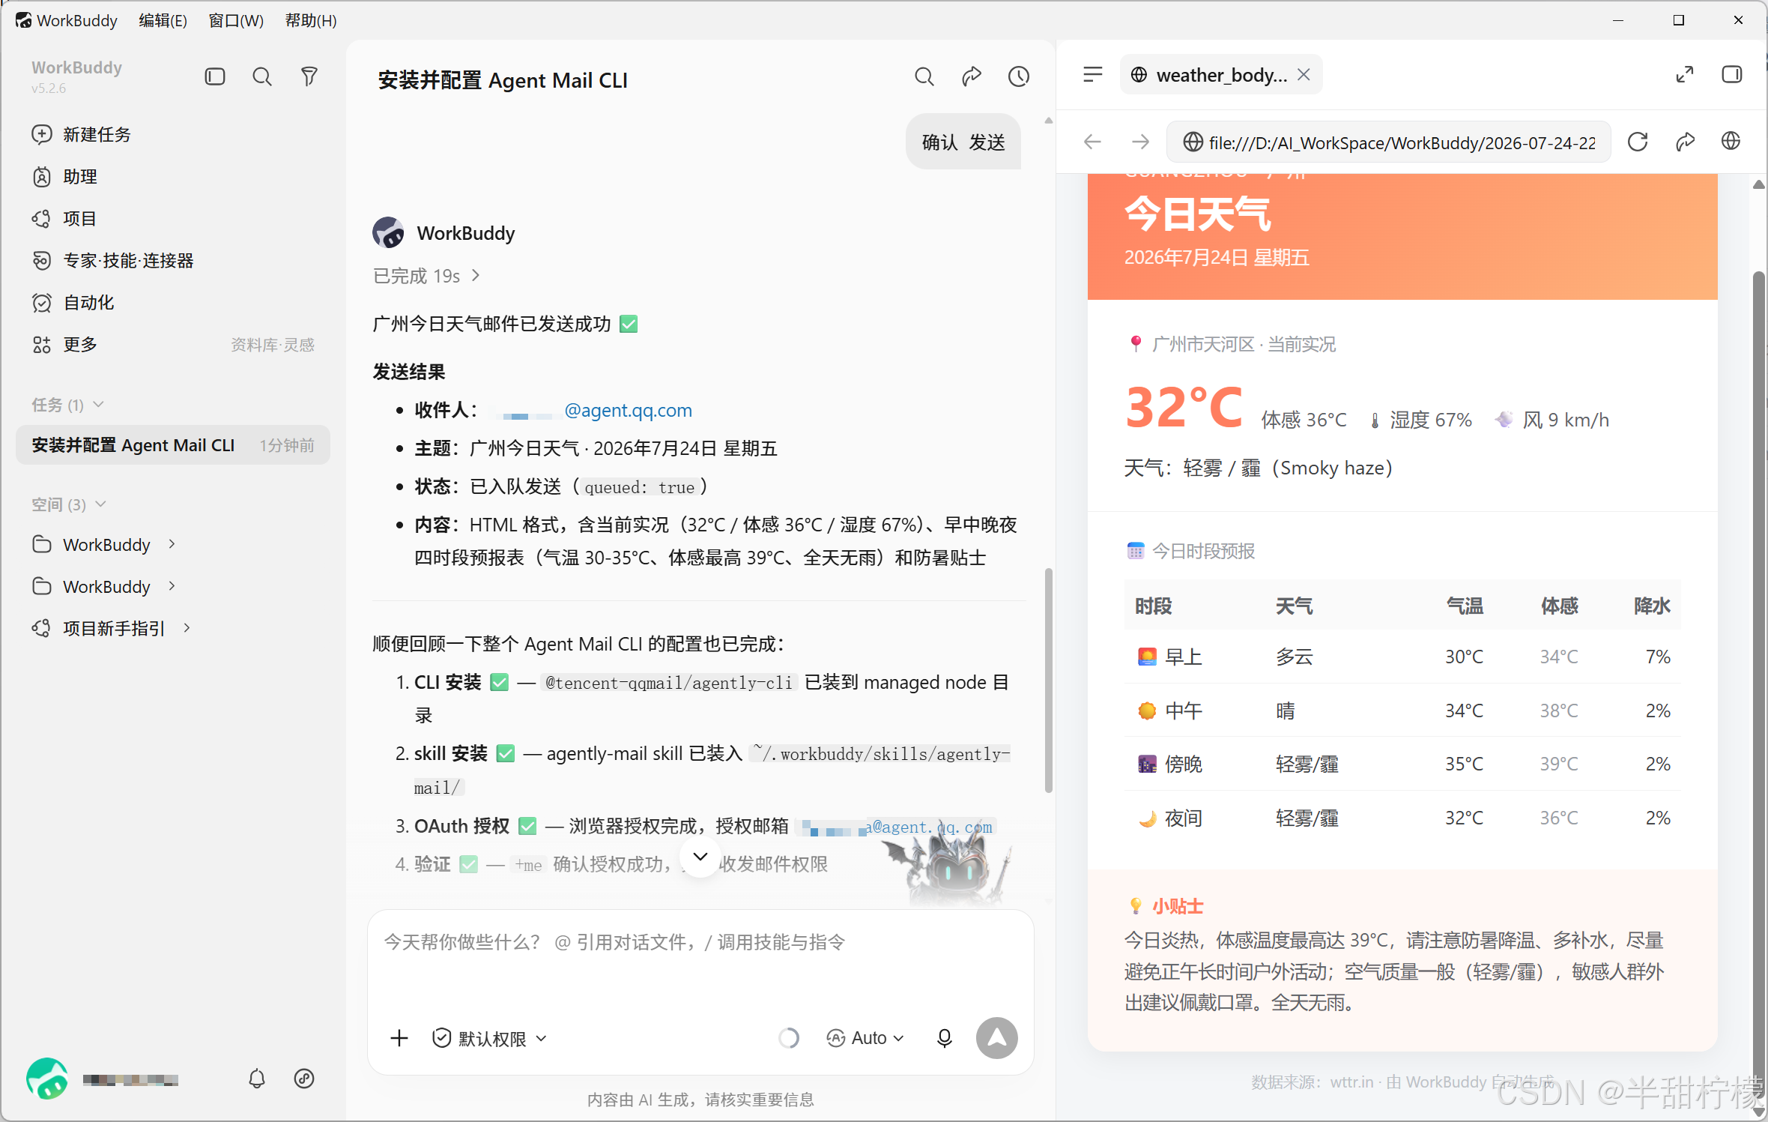
Task: Open the 自动化 automation section
Action: click(x=73, y=302)
